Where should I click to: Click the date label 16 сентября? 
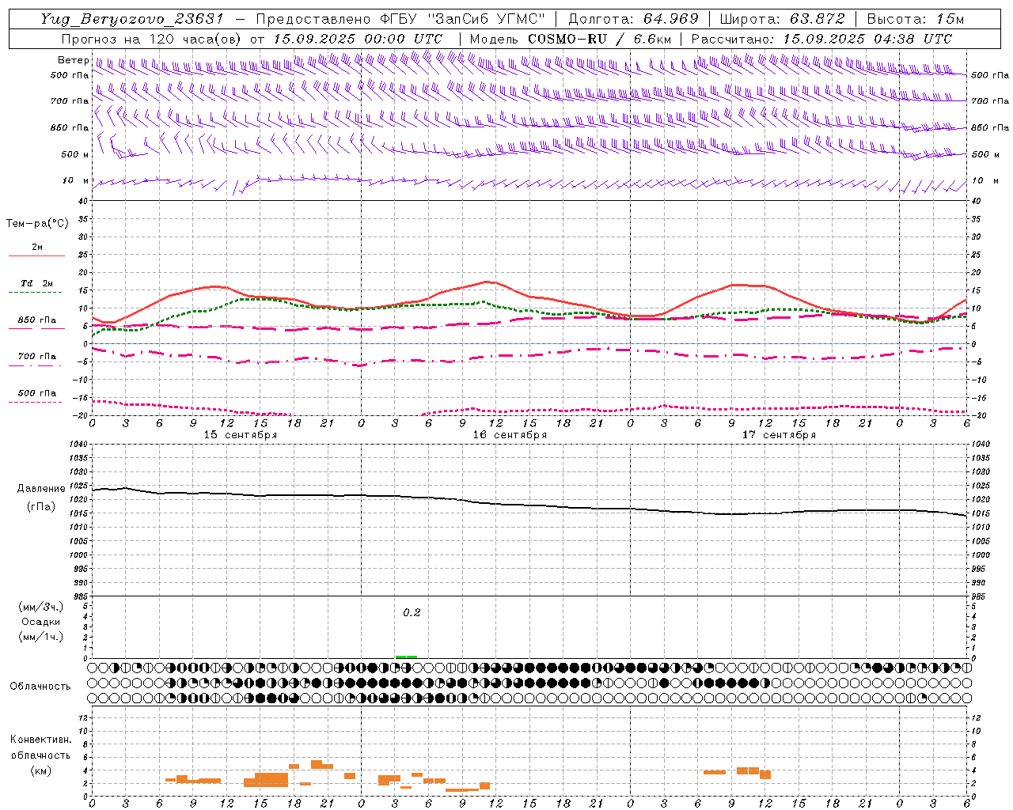[510, 435]
